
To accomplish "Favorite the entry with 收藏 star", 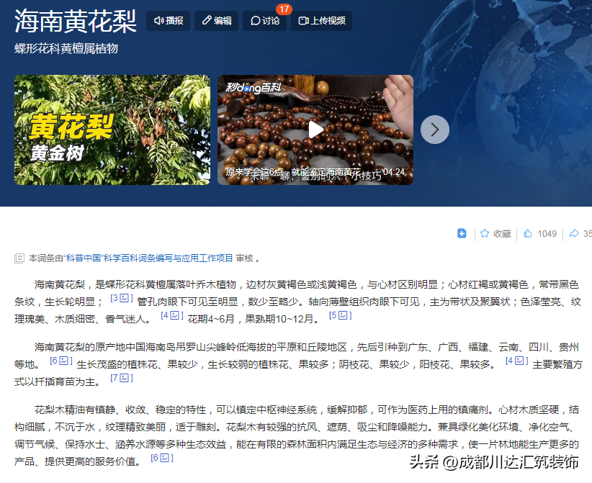I will (495, 233).
